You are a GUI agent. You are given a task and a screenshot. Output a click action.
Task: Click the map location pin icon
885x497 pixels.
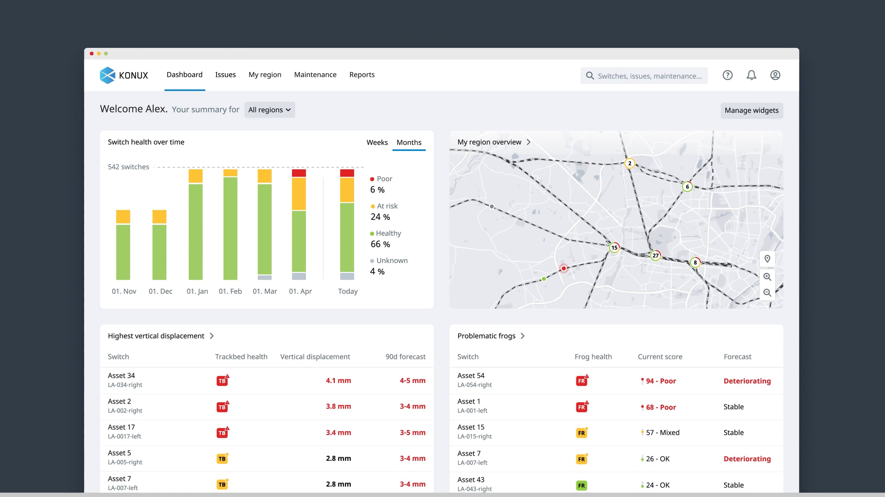[x=767, y=259]
